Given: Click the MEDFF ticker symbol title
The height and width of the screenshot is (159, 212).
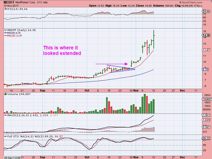Looking at the screenshot, I should (x=9, y=2).
